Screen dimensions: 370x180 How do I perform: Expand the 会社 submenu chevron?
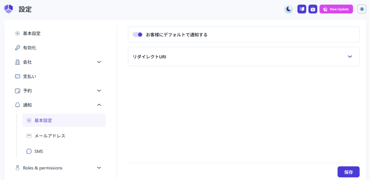point(99,62)
